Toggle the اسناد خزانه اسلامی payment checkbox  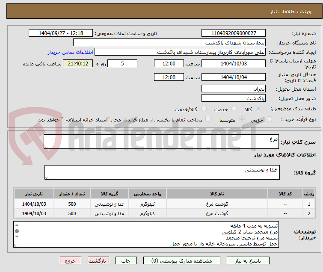click(208, 118)
